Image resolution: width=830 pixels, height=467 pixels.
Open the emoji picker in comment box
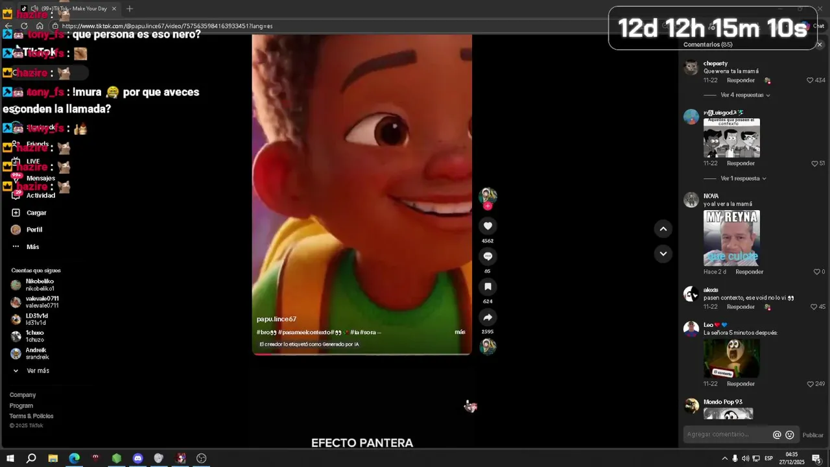click(790, 435)
